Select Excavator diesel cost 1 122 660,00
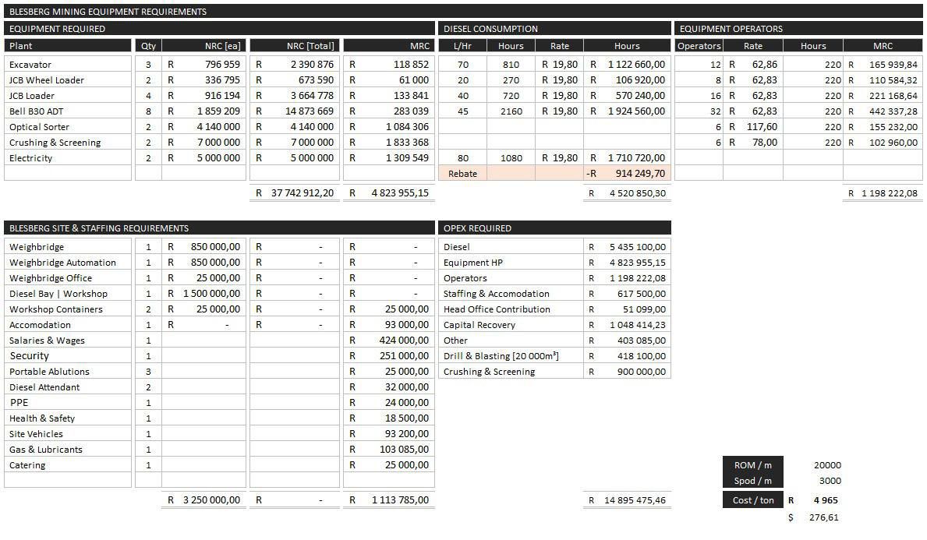927x540 pixels. click(x=628, y=65)
